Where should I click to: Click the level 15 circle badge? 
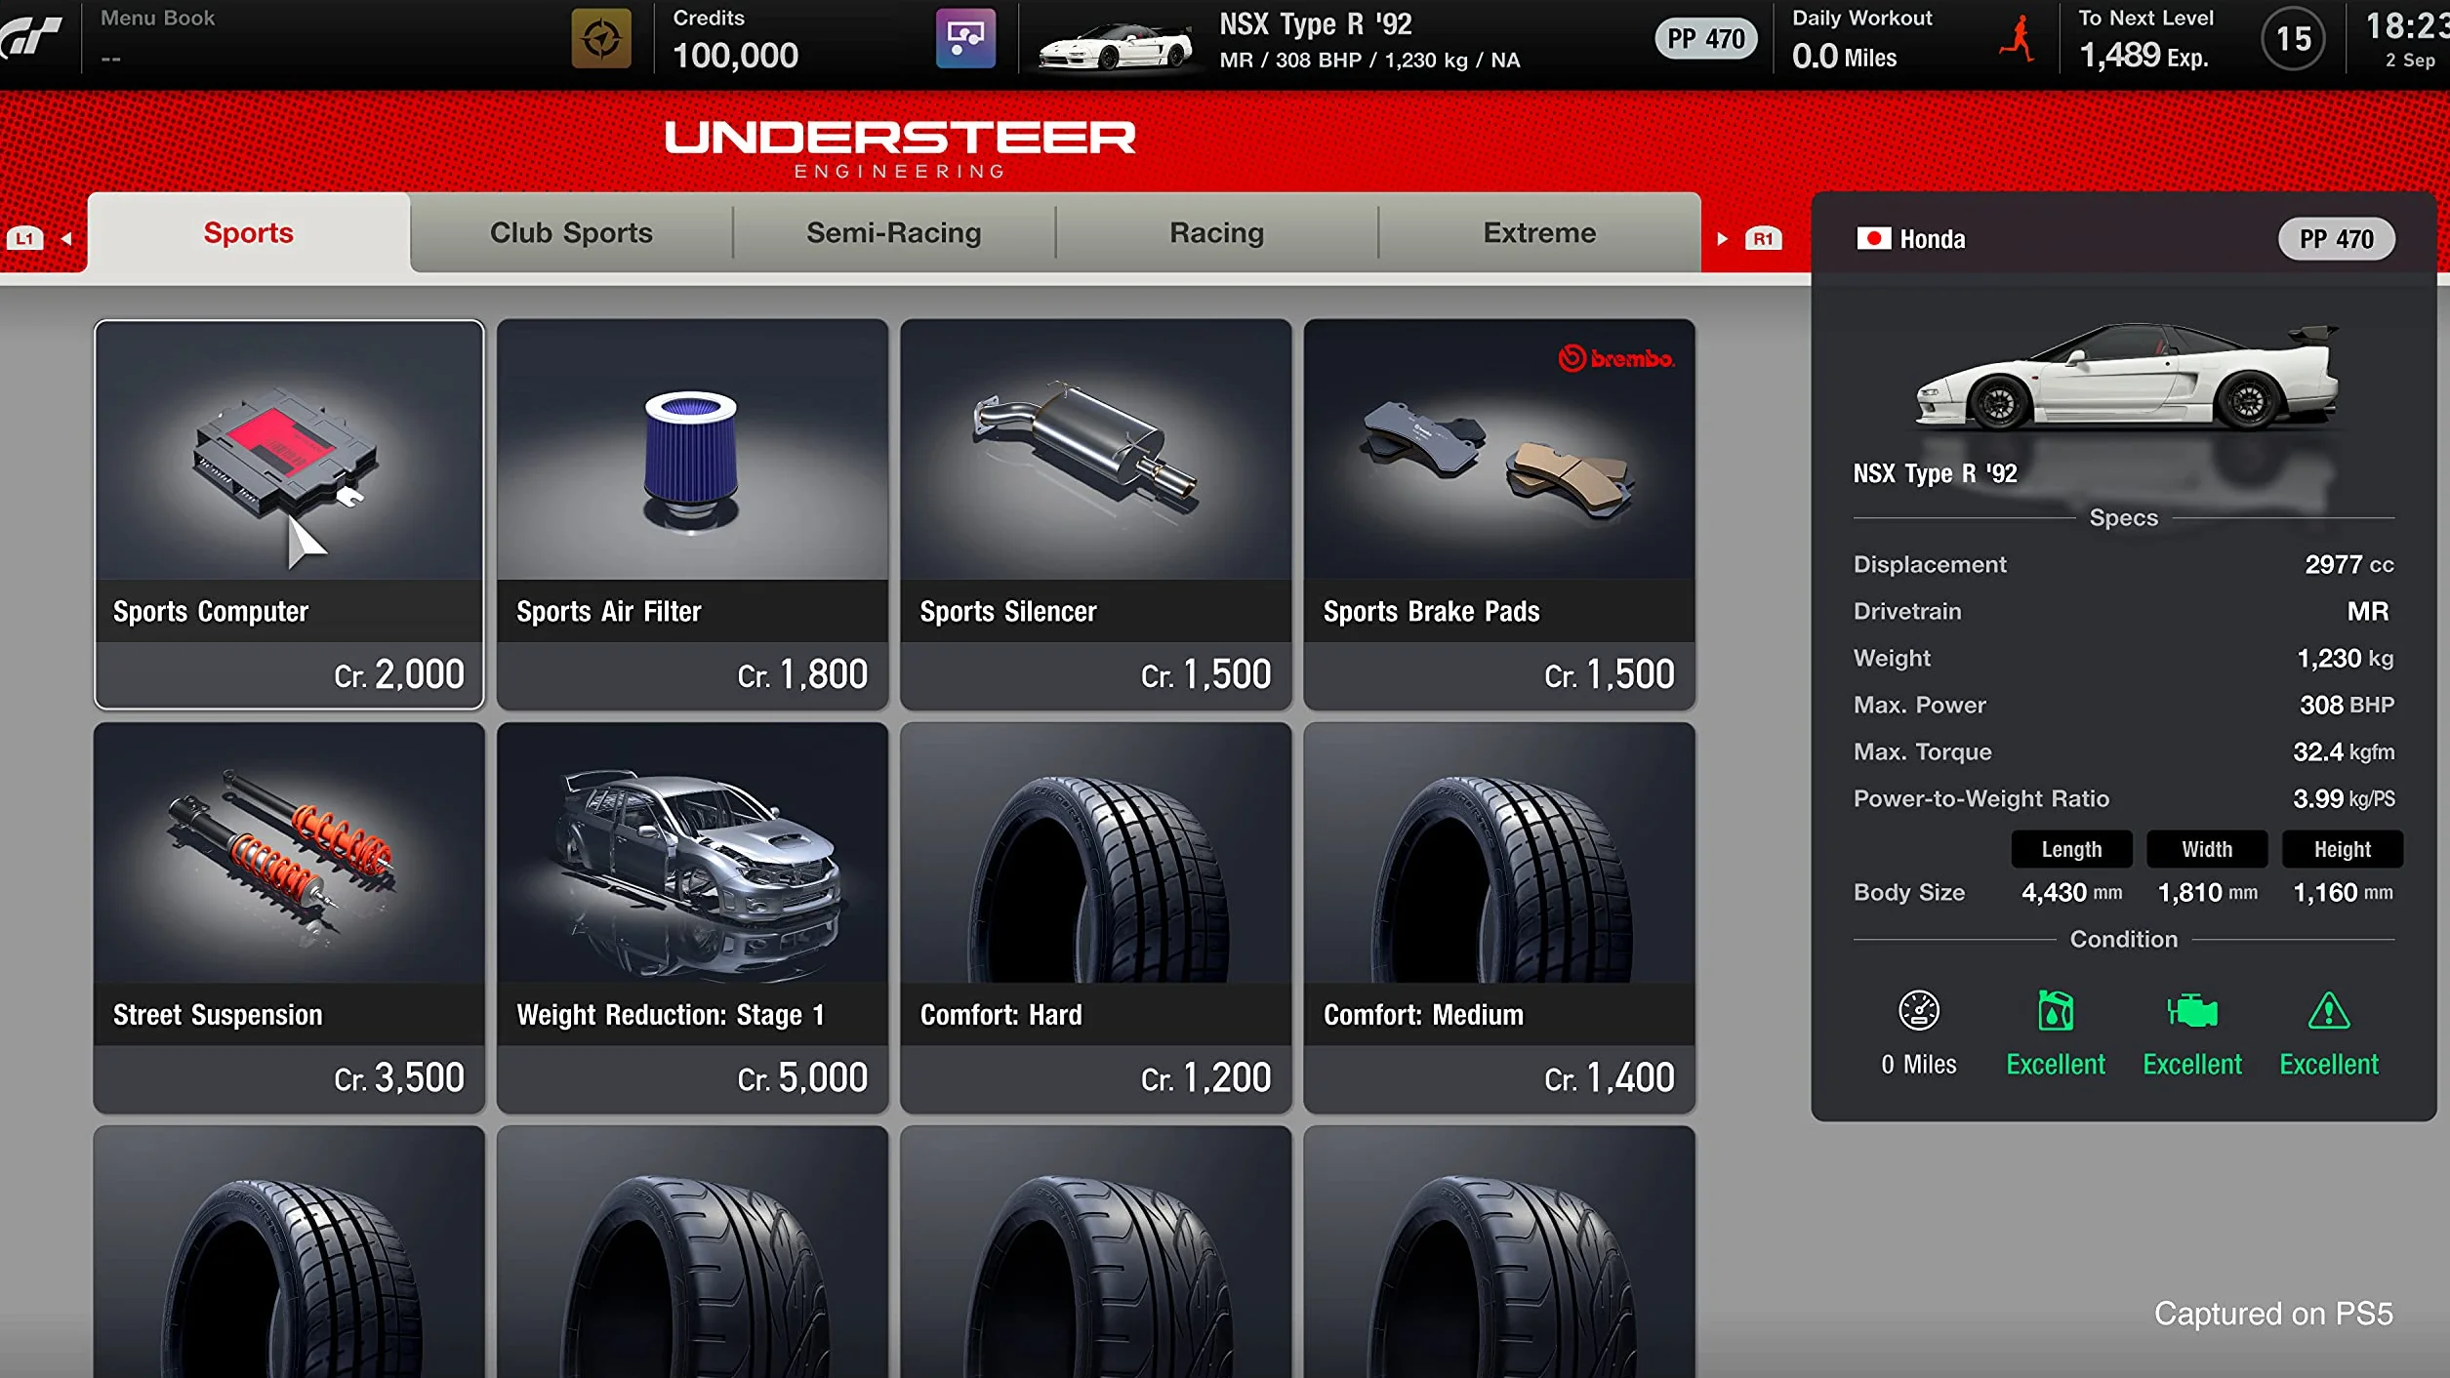click(2293, 39)
